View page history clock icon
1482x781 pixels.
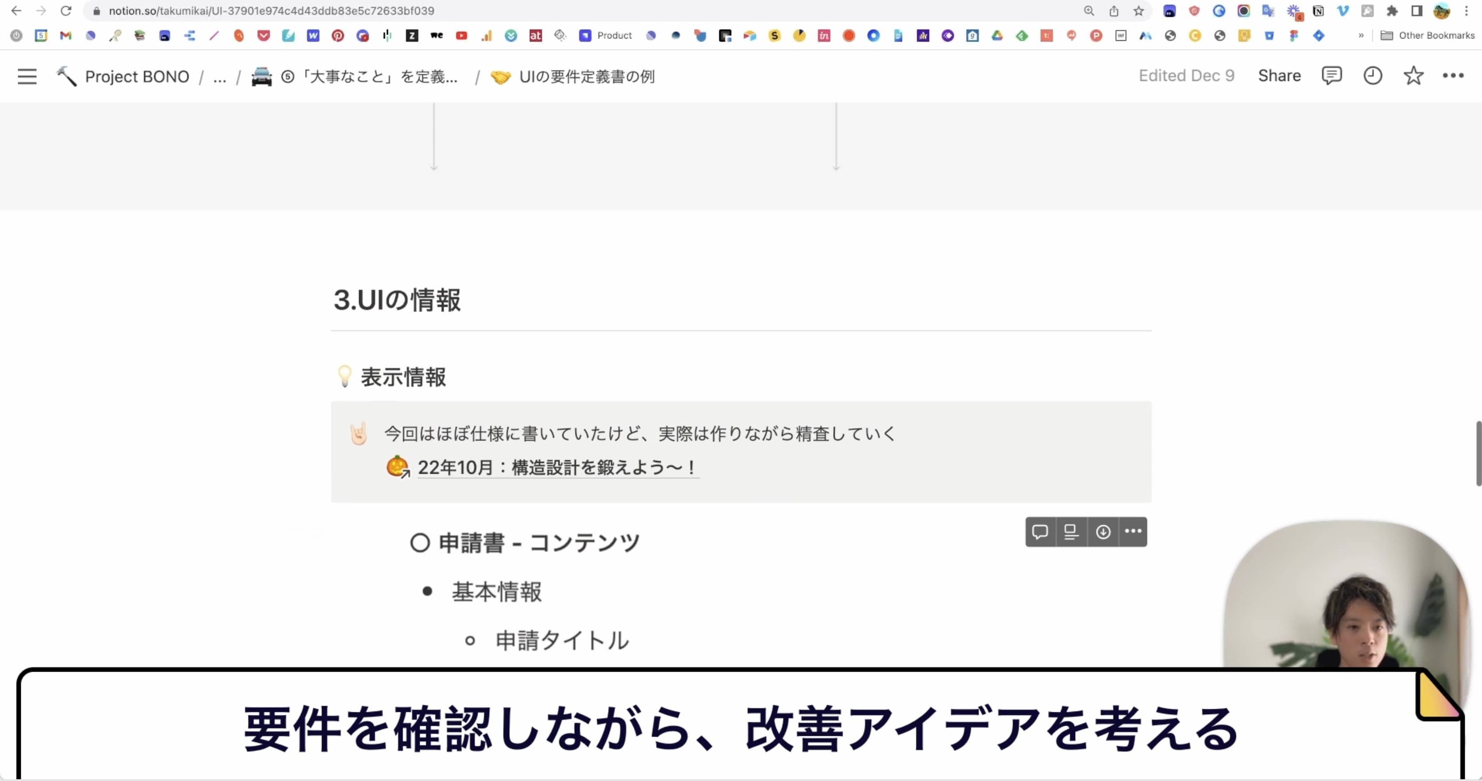click(x=1373, y=75)
